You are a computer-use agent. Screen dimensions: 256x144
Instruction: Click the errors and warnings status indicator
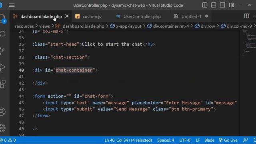click(8, 140)
